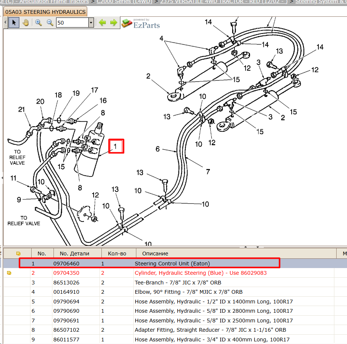
Task: Select part number 86513026
Action: click(66, 283)
